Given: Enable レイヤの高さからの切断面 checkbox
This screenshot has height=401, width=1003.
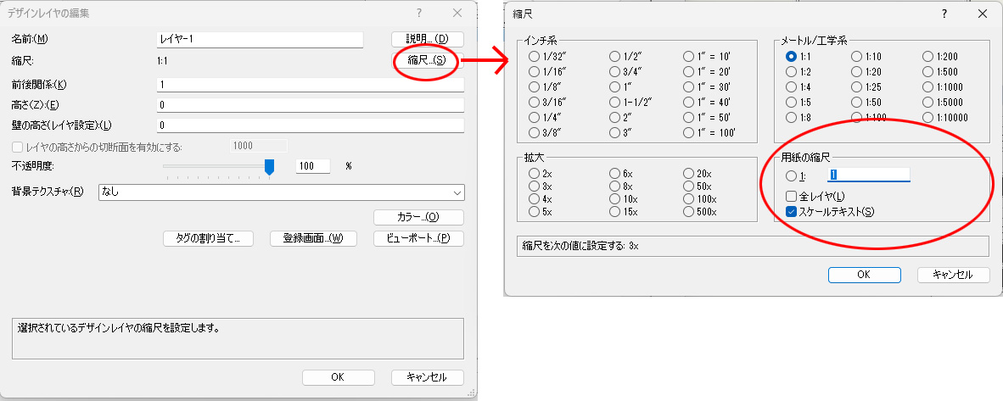Looking at the screenshot, I should 19,148.
